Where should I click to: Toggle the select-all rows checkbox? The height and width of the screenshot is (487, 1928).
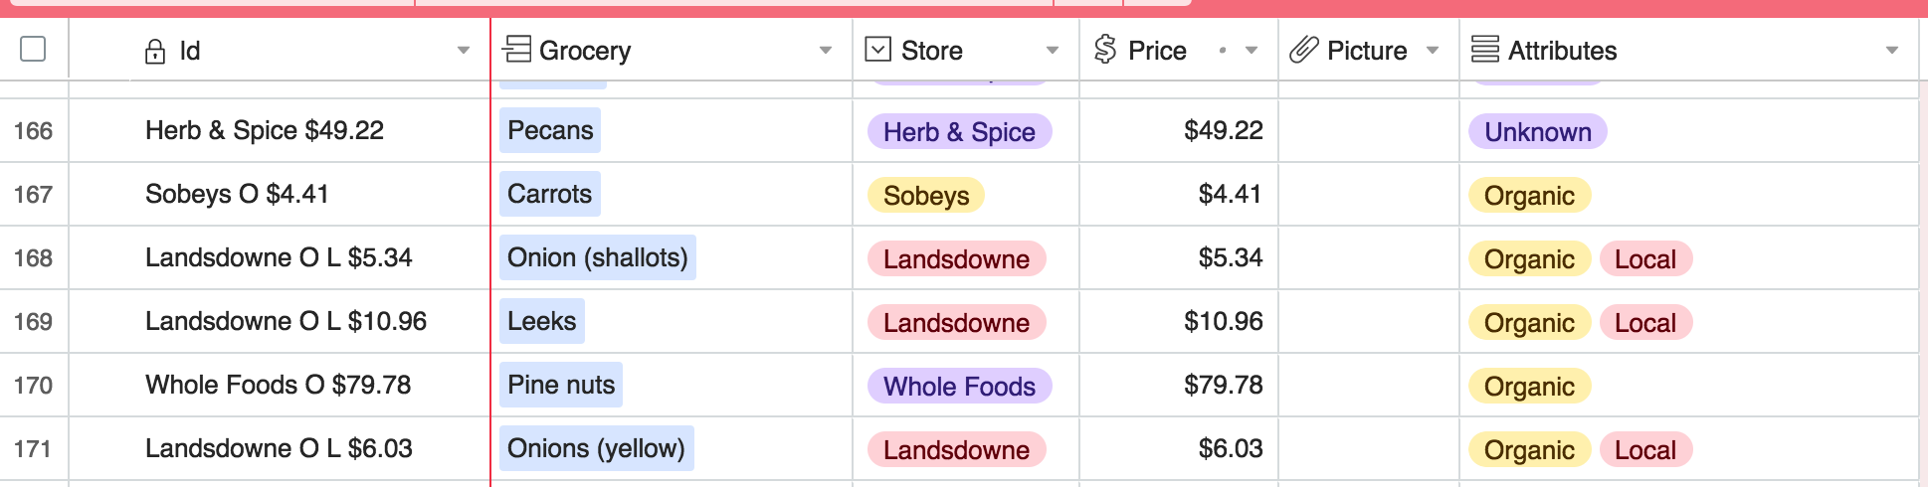(x=33, y=49)
